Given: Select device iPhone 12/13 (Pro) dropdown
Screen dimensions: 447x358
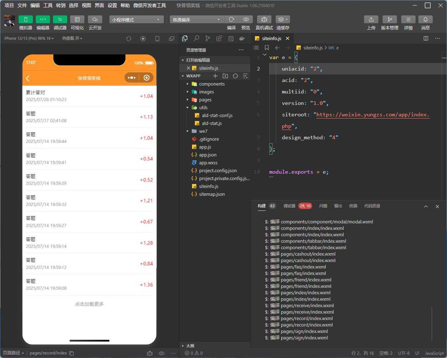Looking at the screenshot, I should click(x=29, y=38).
